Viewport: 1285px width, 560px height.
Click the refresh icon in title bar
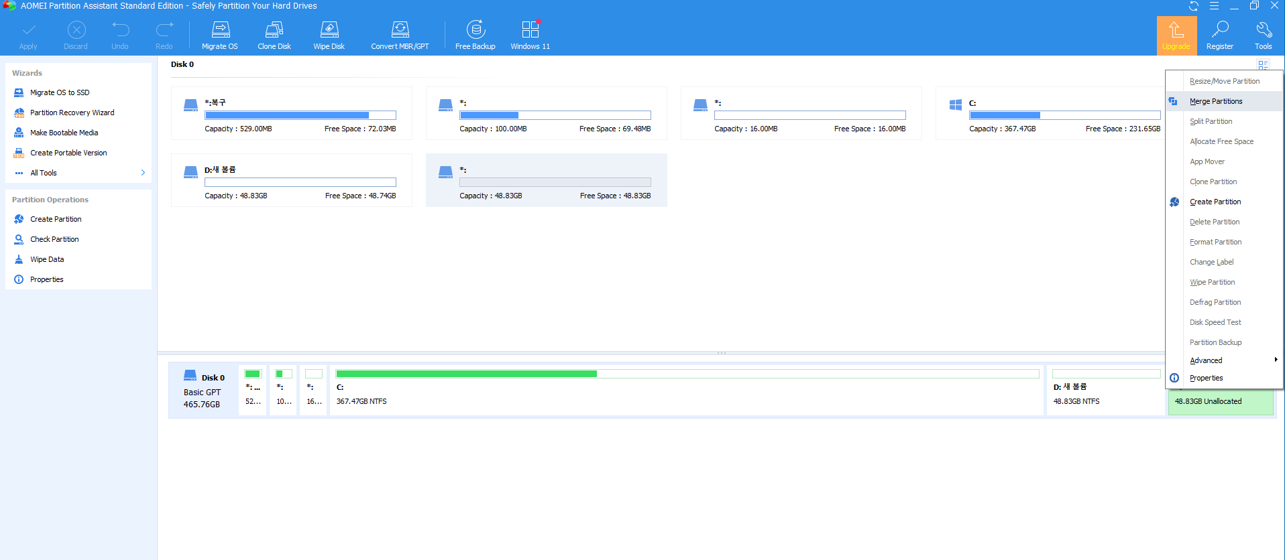pos(1194,6)
